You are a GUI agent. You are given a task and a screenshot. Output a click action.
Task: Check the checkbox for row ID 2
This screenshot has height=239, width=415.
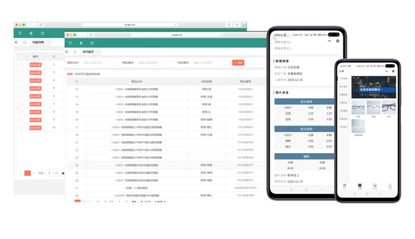coord(22,65)
